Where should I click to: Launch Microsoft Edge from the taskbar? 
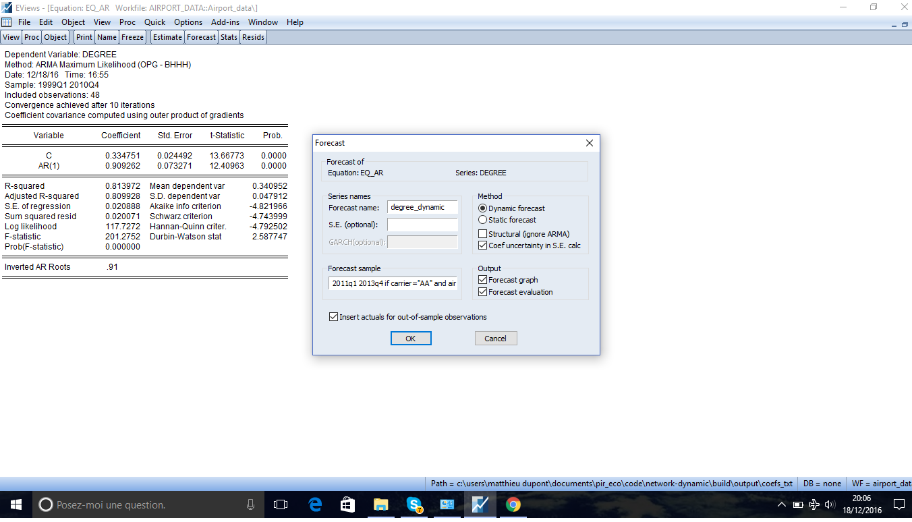point(315,504)
